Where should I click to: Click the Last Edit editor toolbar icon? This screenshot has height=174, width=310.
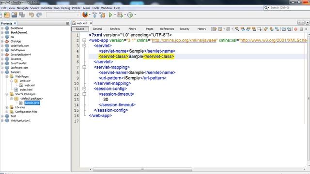(x=214, y=29)
